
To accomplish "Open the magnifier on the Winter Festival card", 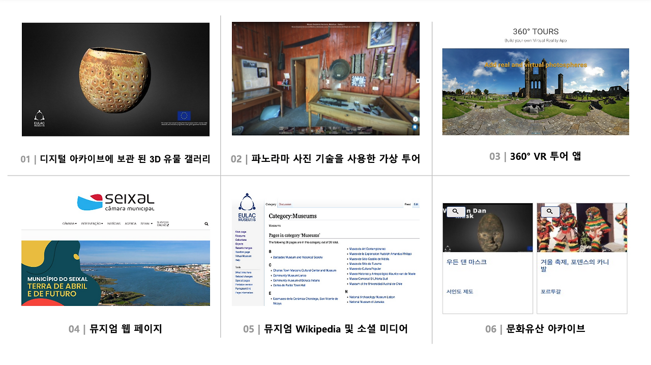I will click(x=550, y=211).
